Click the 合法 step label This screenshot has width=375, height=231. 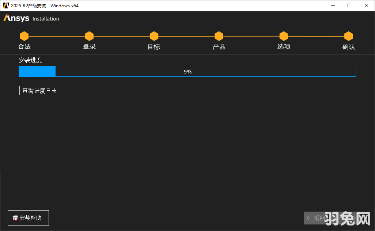24,46
